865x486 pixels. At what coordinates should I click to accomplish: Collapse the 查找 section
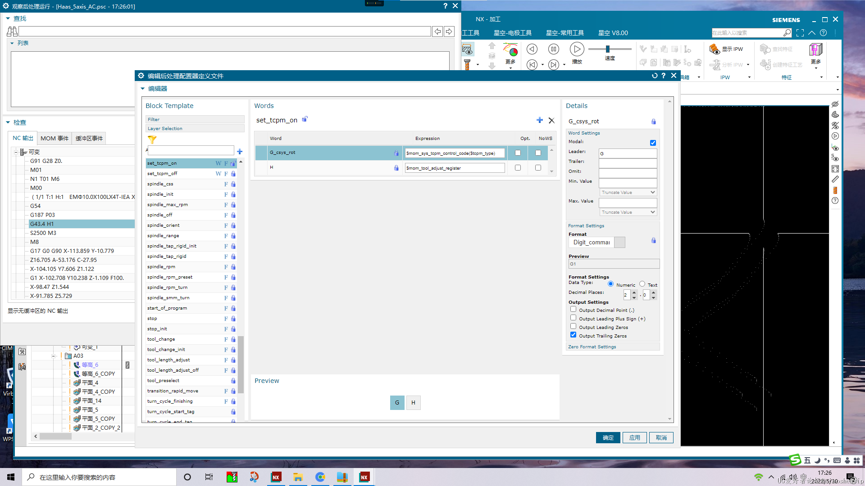[8, 18]
